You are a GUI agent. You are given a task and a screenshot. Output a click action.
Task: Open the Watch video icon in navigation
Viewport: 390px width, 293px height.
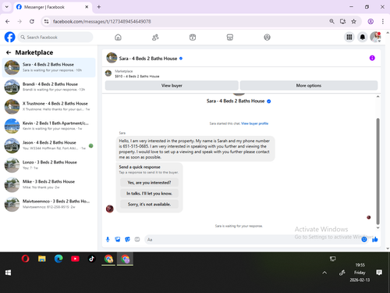point(193,38)
